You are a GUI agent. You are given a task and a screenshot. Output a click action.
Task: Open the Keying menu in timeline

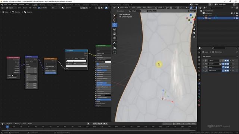[18, 124]
